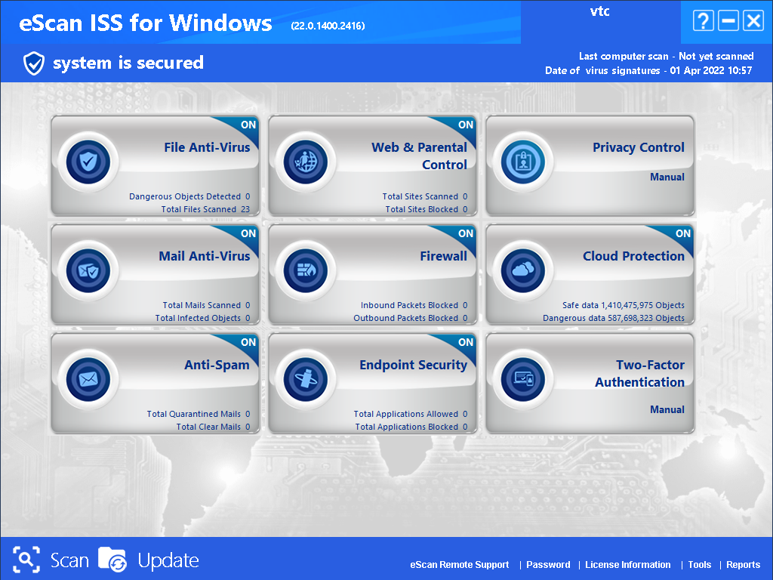This screenshot has width=773, height=580.
Task: Open the Password settings link
Action: (x=548, y=565)
